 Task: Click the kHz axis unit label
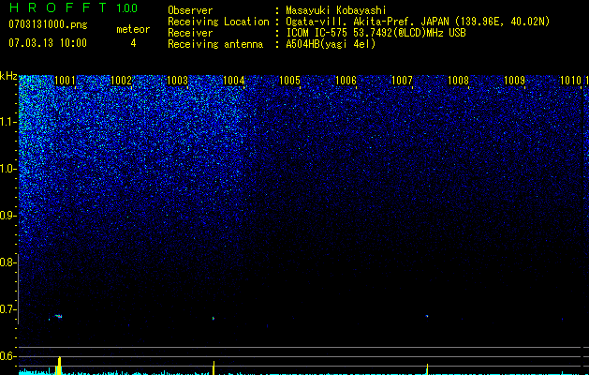pyautogui.click(x=8, y=76)
